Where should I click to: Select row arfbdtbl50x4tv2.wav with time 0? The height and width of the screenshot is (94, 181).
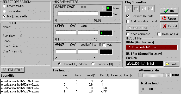69,85
